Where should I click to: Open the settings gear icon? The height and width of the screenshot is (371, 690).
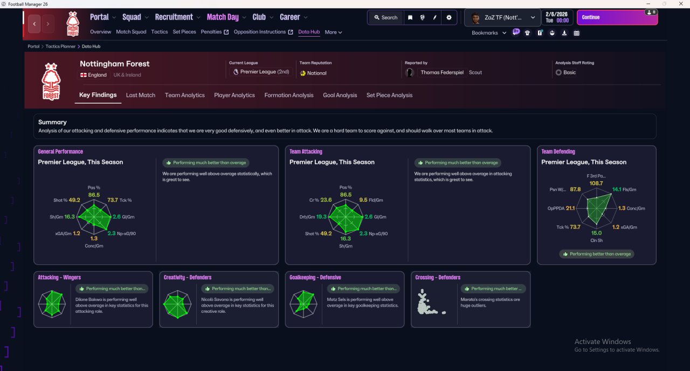[x=449, y=17]
